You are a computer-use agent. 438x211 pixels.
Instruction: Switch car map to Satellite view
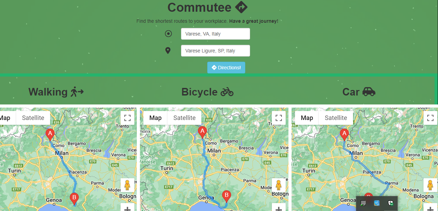point(336,118)
